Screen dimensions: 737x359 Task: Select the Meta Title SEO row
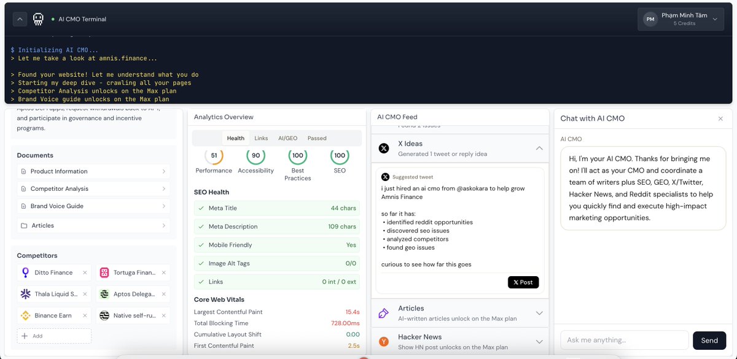277,208
